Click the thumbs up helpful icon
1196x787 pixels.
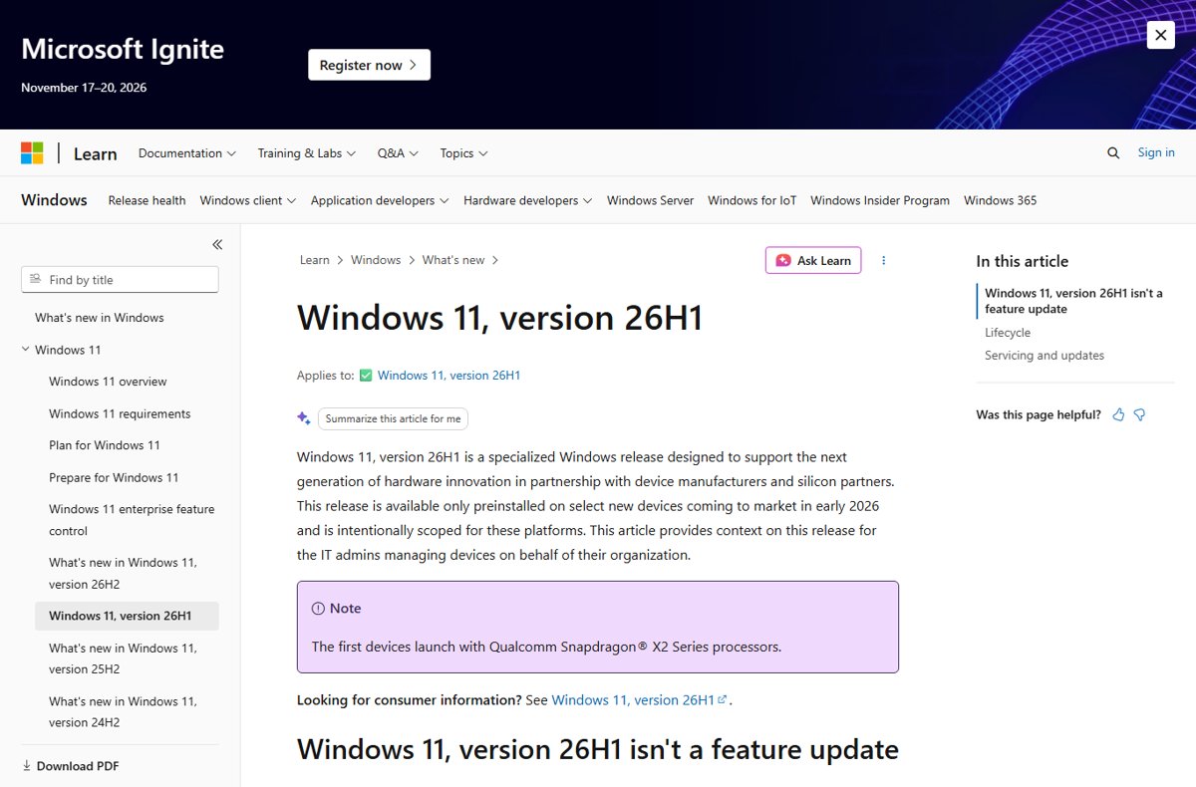1118,414
